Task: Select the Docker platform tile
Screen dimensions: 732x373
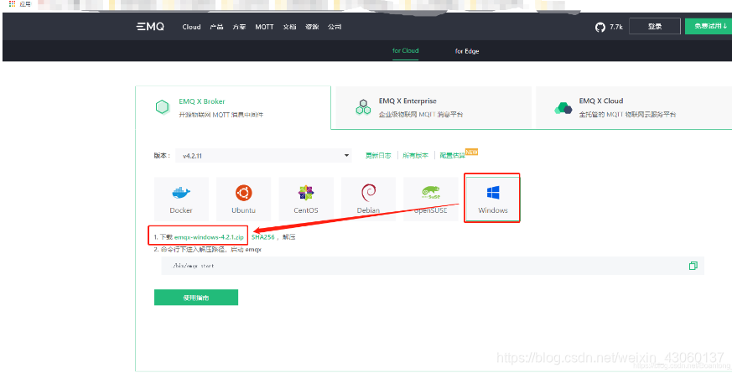Action: (x=181, y=199)
